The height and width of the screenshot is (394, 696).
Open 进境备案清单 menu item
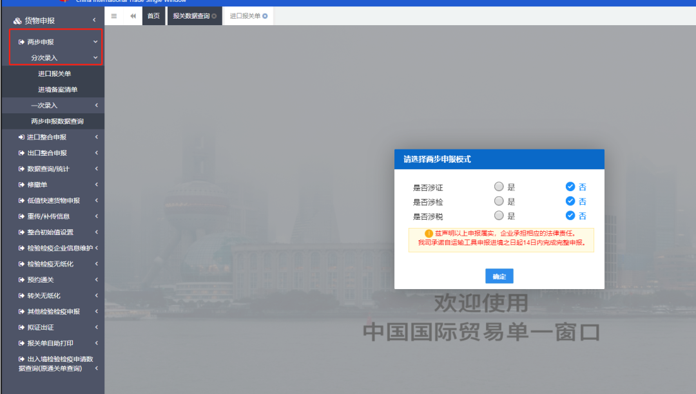tap(58, 89)
